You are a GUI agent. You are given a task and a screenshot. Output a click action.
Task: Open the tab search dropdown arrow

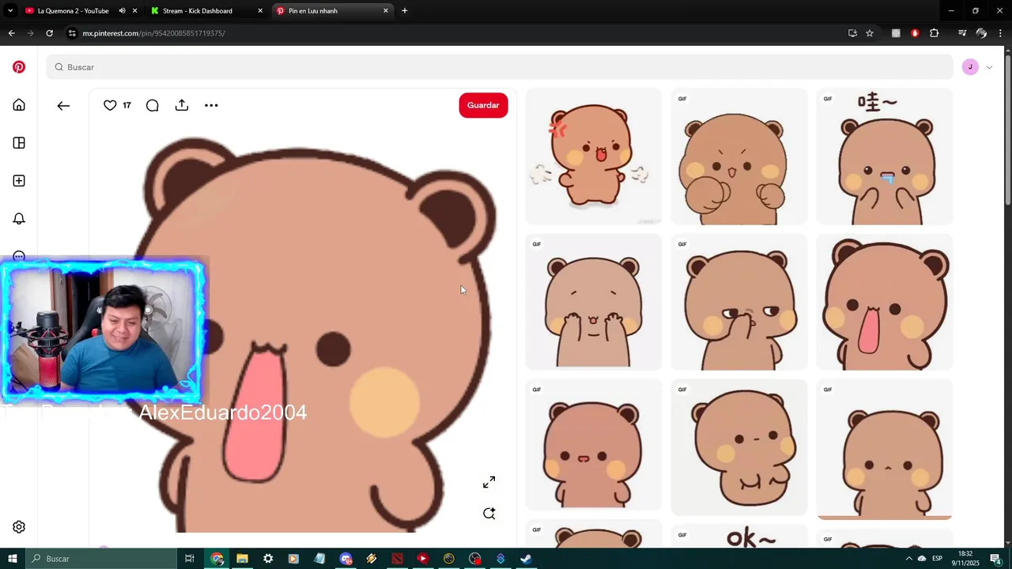pos(10,11)
